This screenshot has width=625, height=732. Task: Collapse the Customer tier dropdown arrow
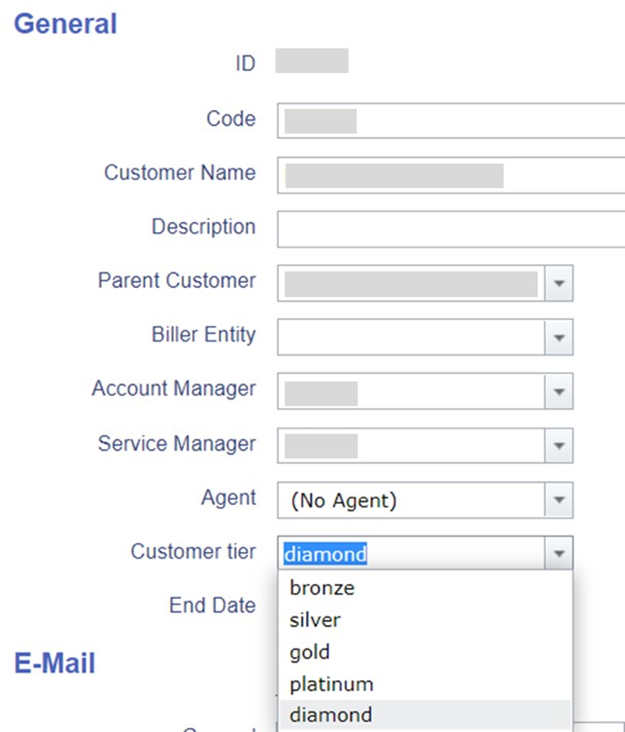pos(559,554)
